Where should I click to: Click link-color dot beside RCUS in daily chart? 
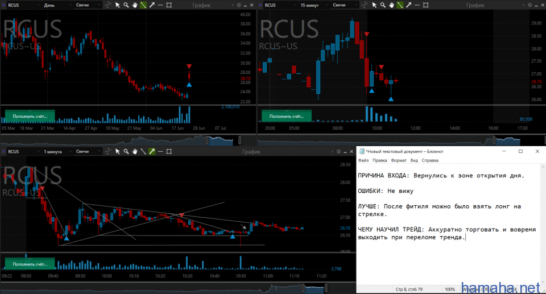pyautogui.click(x=3, y=5)
